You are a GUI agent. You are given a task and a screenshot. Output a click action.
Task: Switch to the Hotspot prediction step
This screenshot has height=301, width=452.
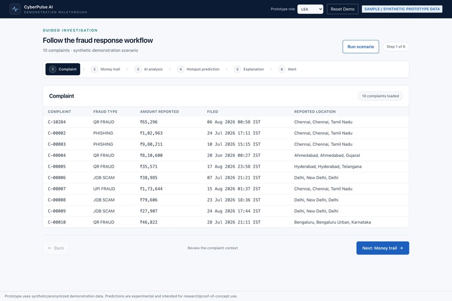[x=199, y=69]
